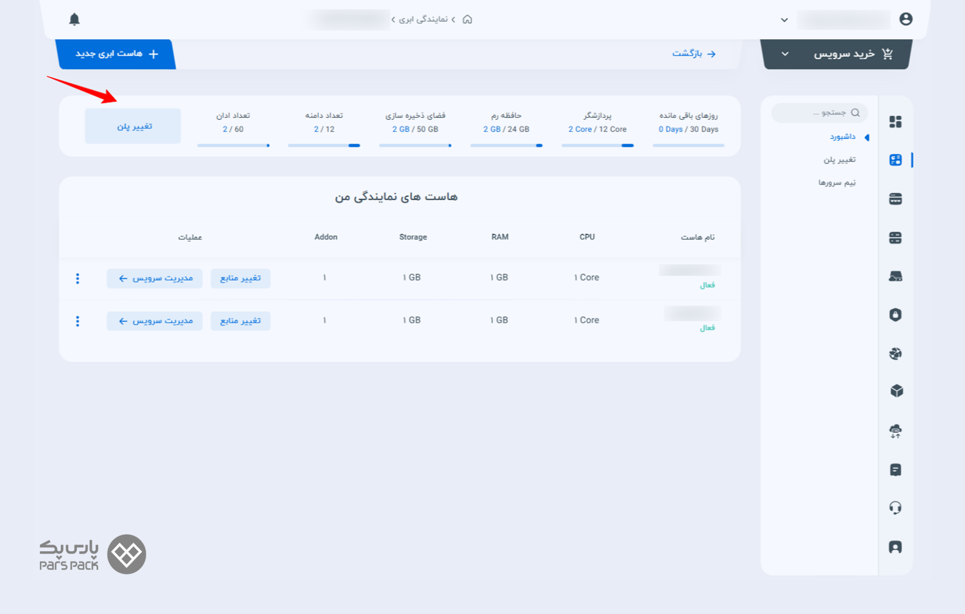The image size is (965, 614).
Task: Select تغییر پلن in the sidebar menu
Action: pos(839,160)
